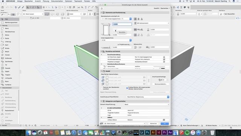The width and height of the screenshot is (241, 136).
Task: Click the Konturlinien line type preview
Action: (159, 66)
